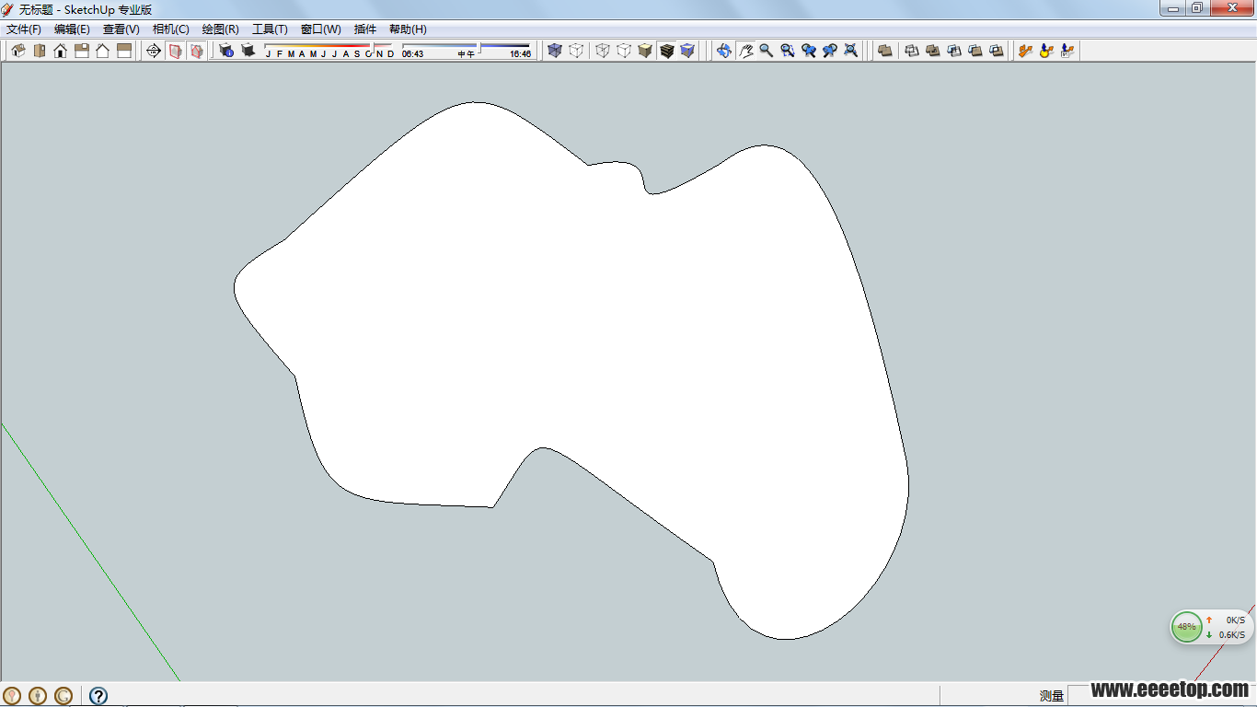Open Component Options
Screen dimensions: 1257x707
coord(1046,51)
